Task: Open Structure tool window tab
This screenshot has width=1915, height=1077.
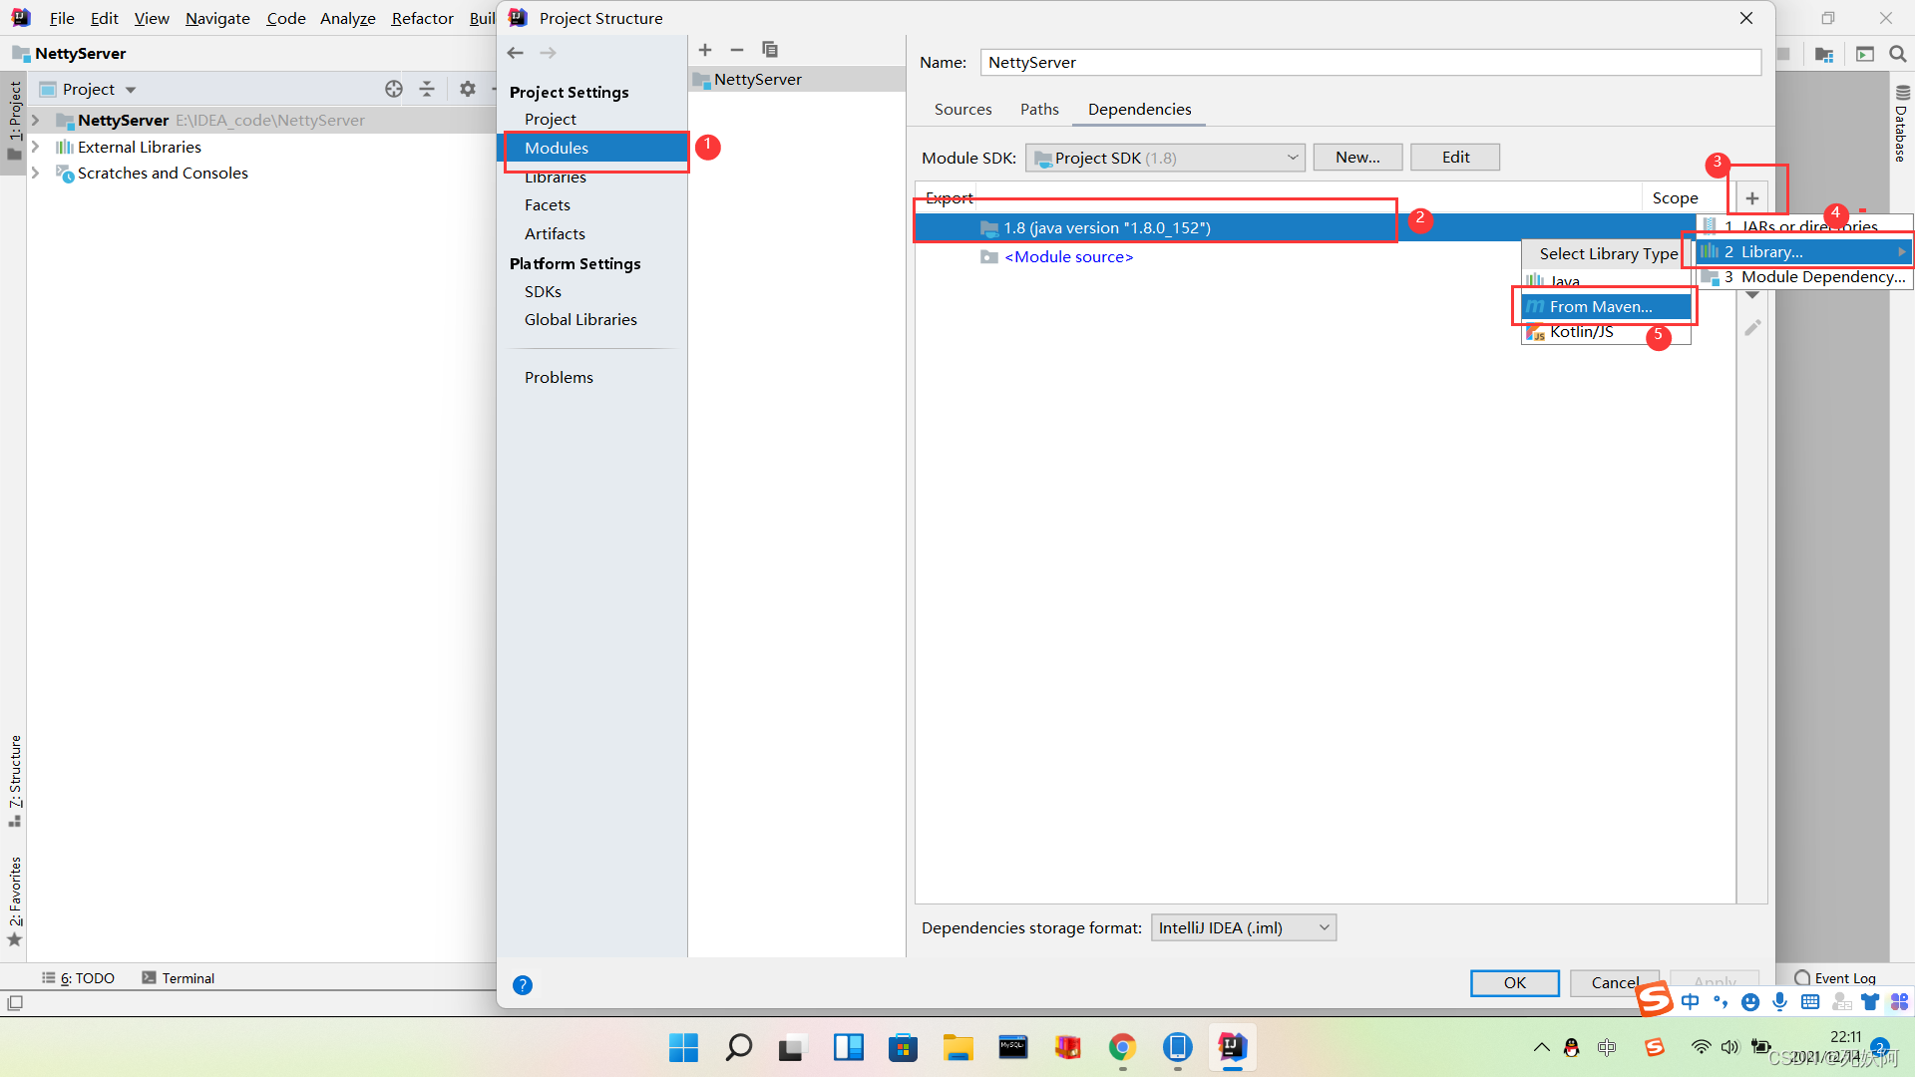Action: coord(15,781)
